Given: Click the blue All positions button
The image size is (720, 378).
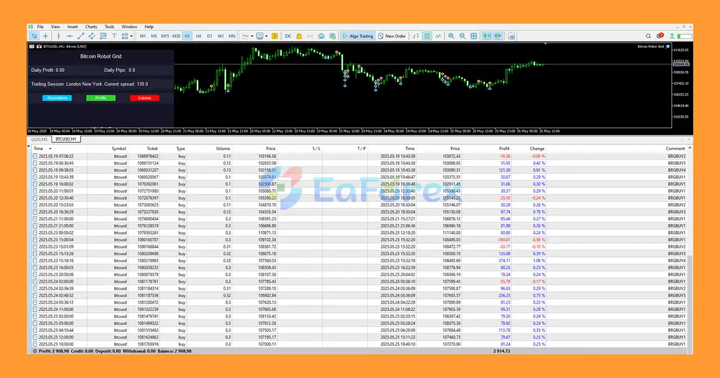Looking at the screenshot, I should pos(57,98).
